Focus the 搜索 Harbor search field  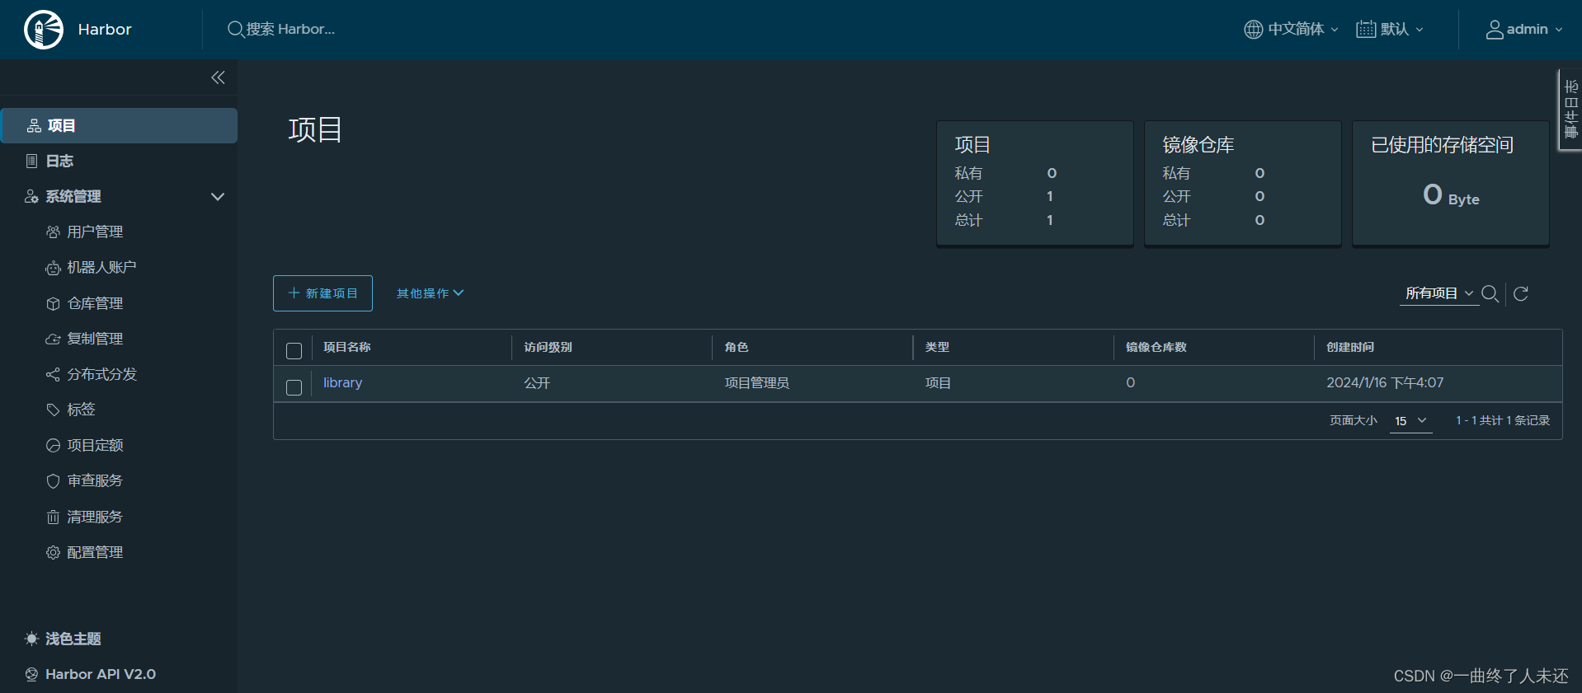[290, 30]
